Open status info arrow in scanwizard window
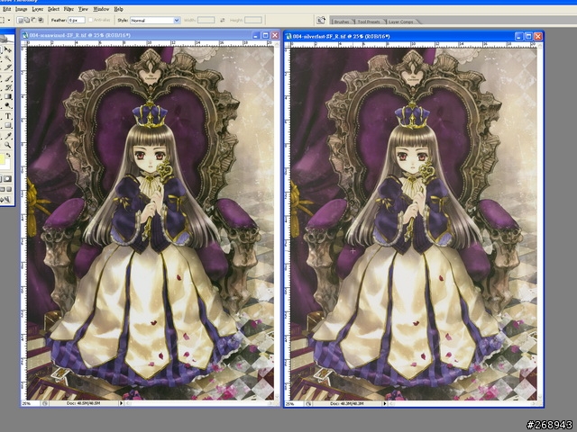577x432 pixels. tap(121, 403)
